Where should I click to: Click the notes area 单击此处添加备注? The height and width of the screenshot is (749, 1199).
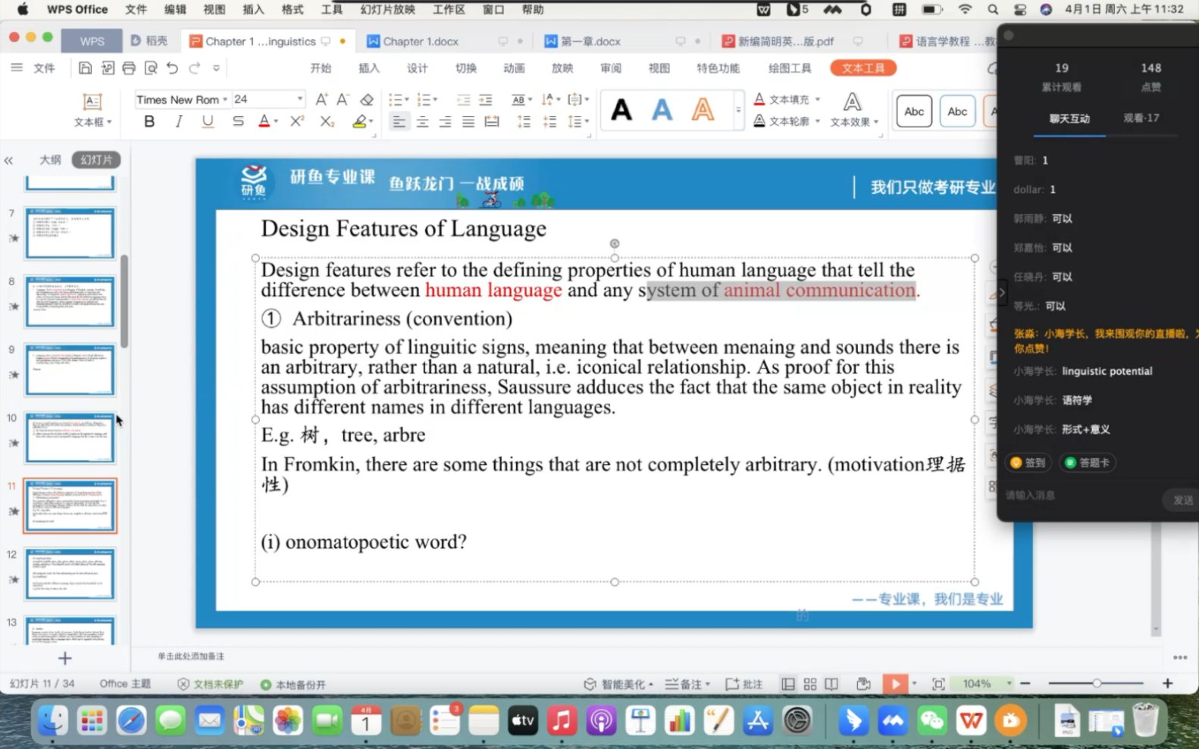(191, 657)
